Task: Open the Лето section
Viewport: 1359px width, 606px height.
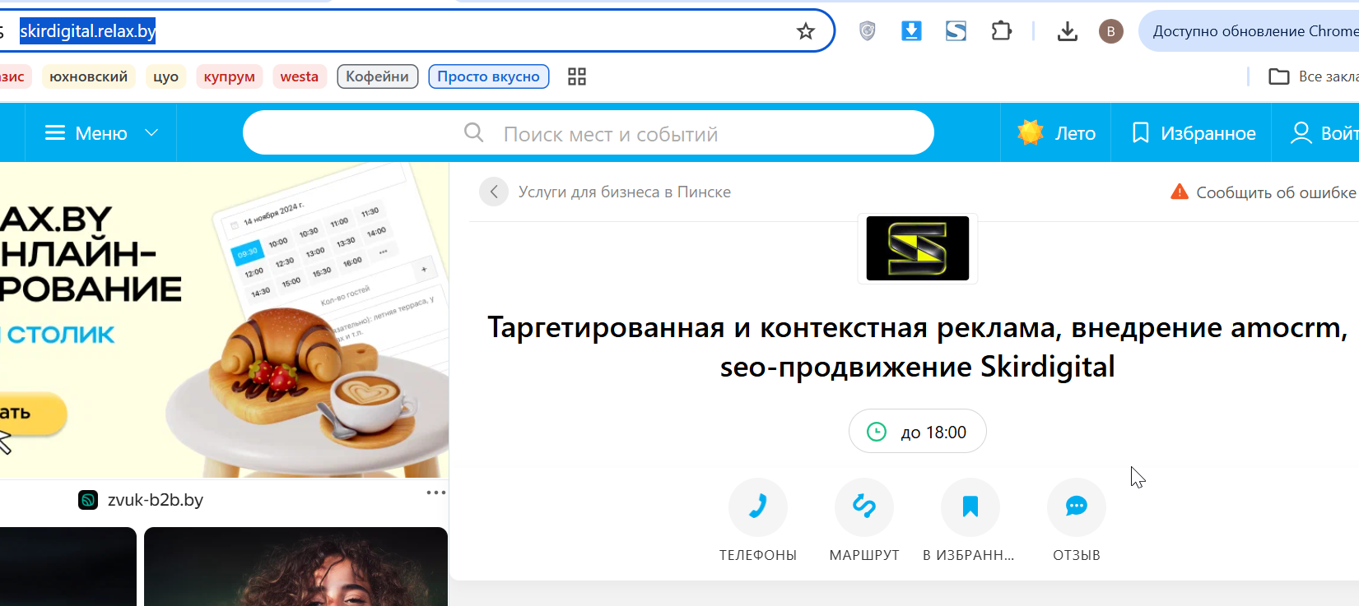Action: tap(1056, 133)
